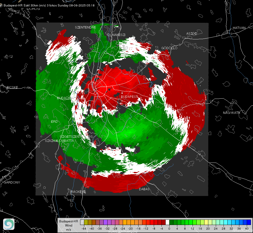Click the m/s unit label in legend
The width and height of the screenshot is (253, 233).
point(68,229)
